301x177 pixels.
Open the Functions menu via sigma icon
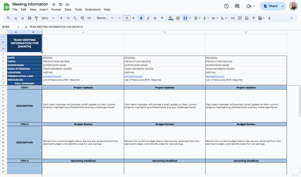pos(269,18)
